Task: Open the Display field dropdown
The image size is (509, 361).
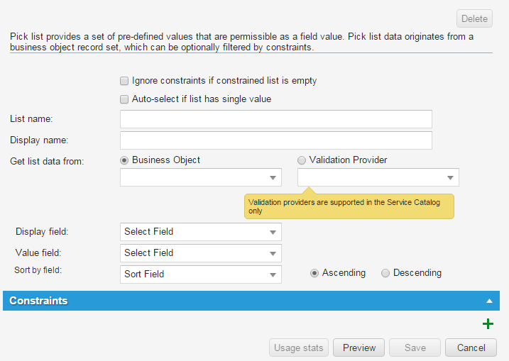Action: 201,232
